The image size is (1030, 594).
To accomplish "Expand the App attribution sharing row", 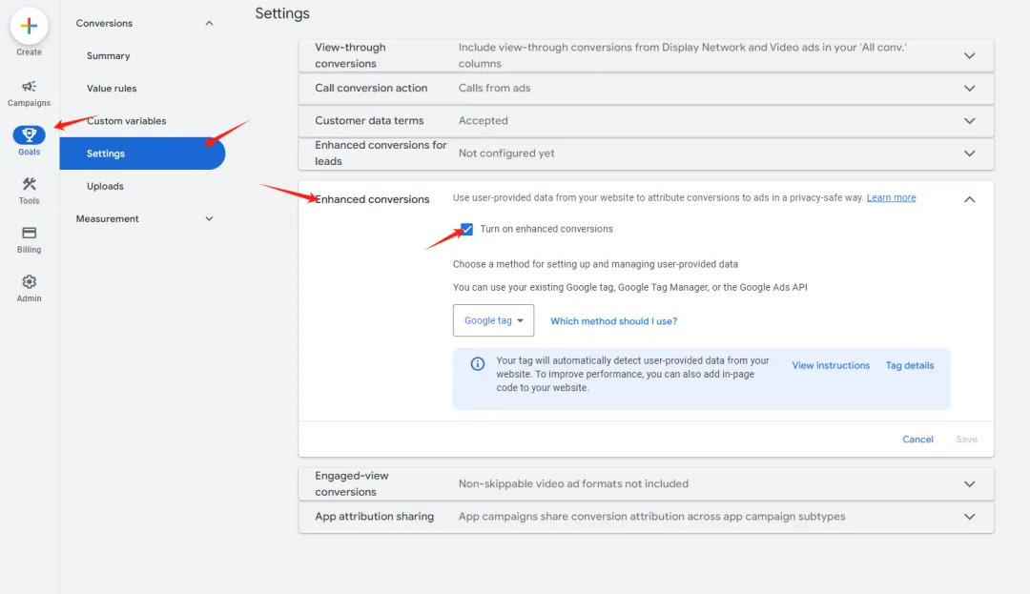I will [969, 517].
